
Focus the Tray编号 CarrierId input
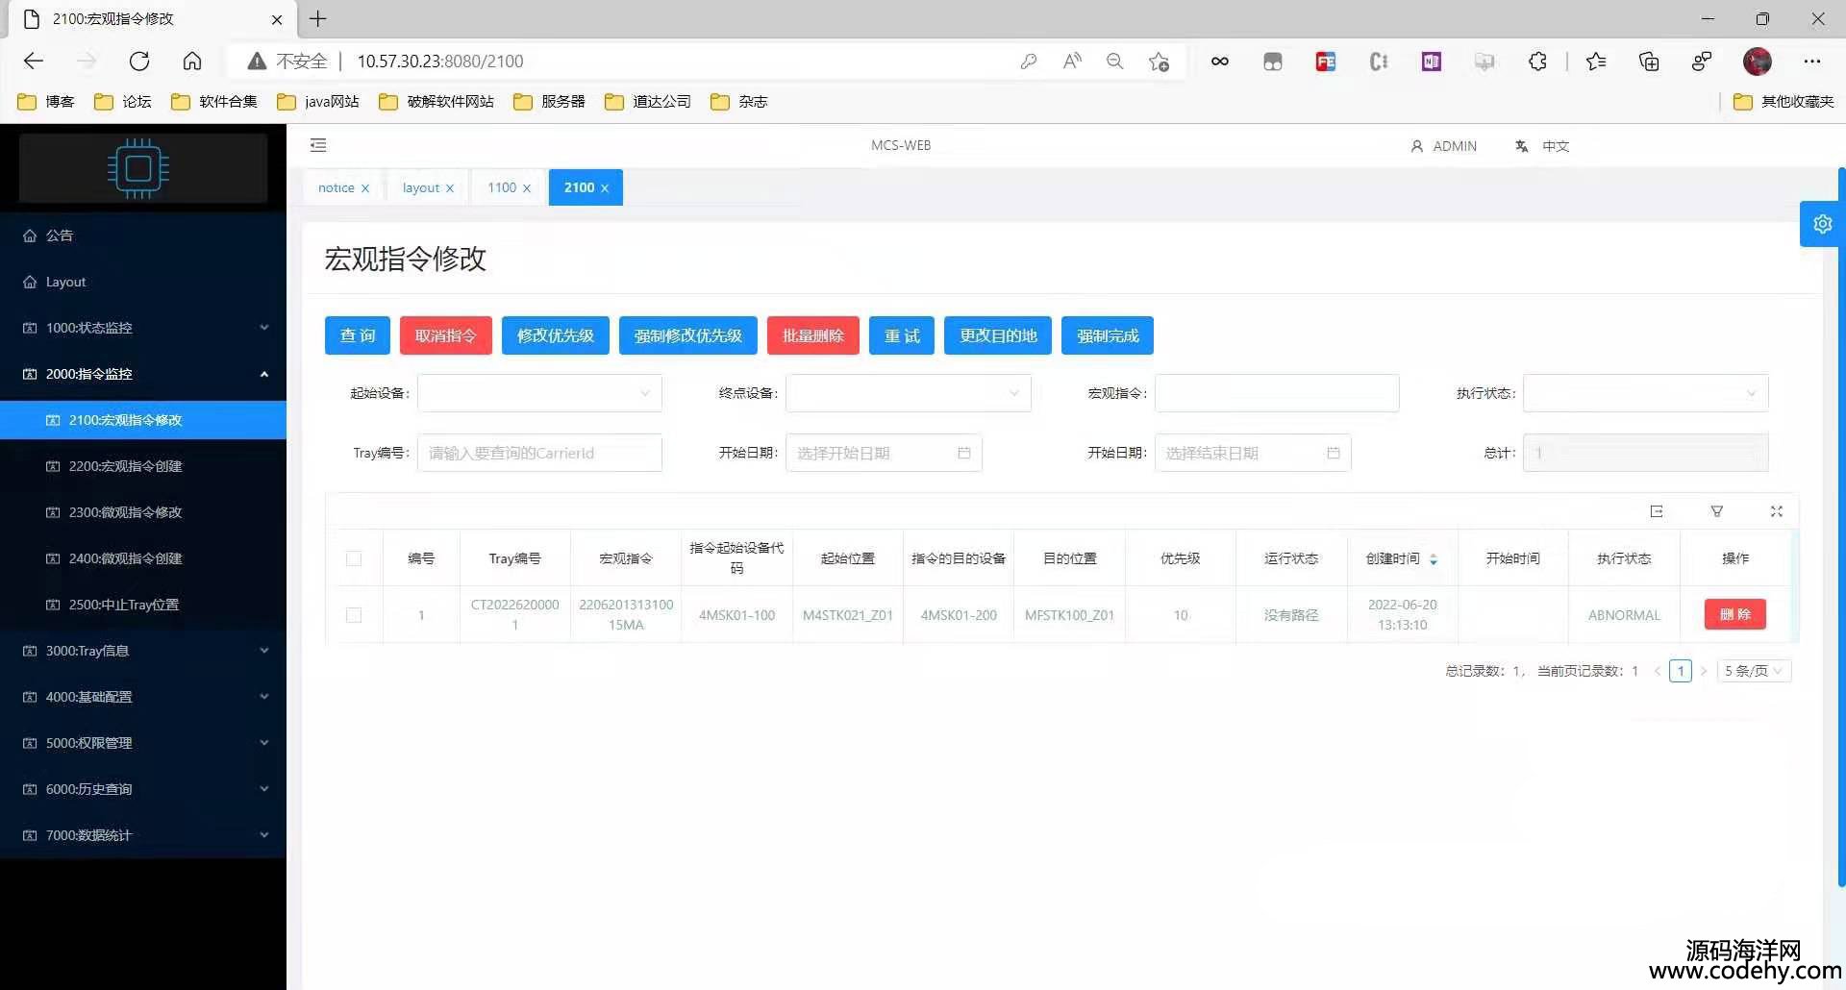point(539,453)
